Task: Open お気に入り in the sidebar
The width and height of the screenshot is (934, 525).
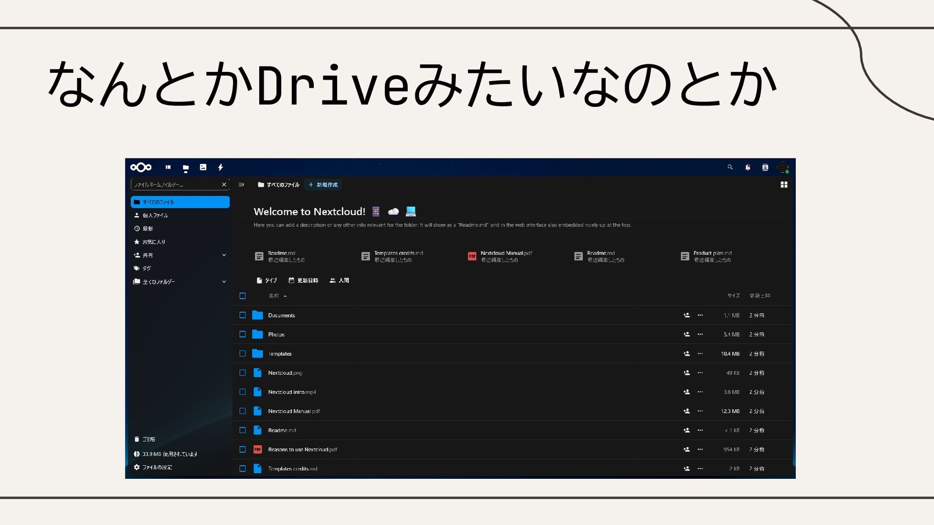Action: [153, 242]
